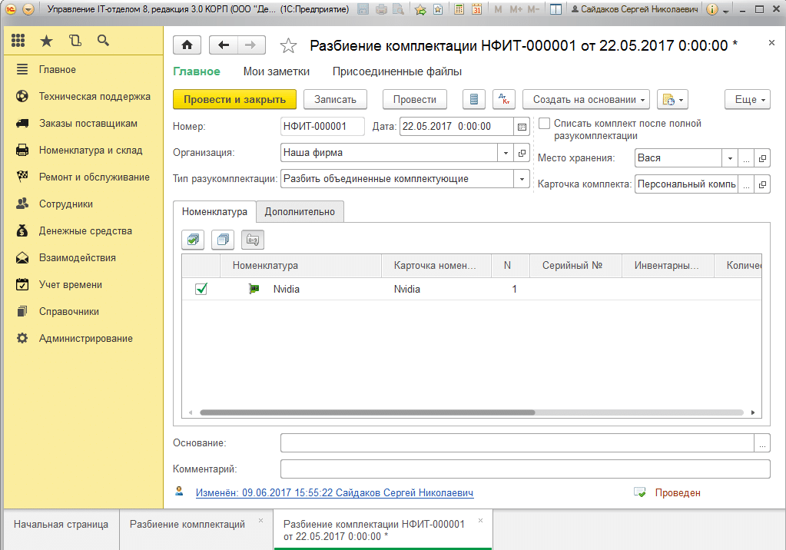The height and width of the screenshot is (550, 786).
Task: Open Присоединенные файлы tab
Action: [397, 71]
